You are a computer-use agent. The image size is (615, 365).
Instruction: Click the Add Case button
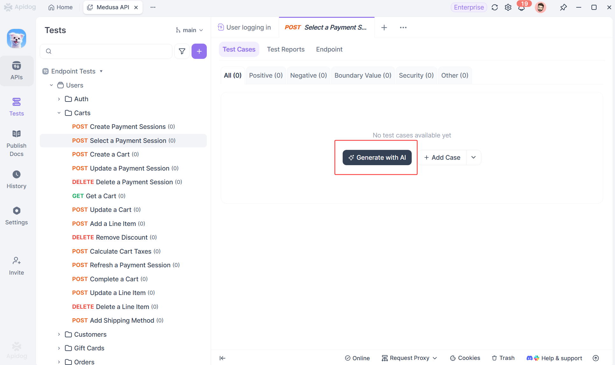[442, 157]
